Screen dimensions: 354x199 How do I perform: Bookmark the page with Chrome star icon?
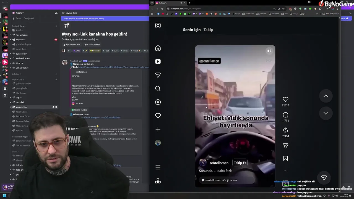click(x=283, y=9)
